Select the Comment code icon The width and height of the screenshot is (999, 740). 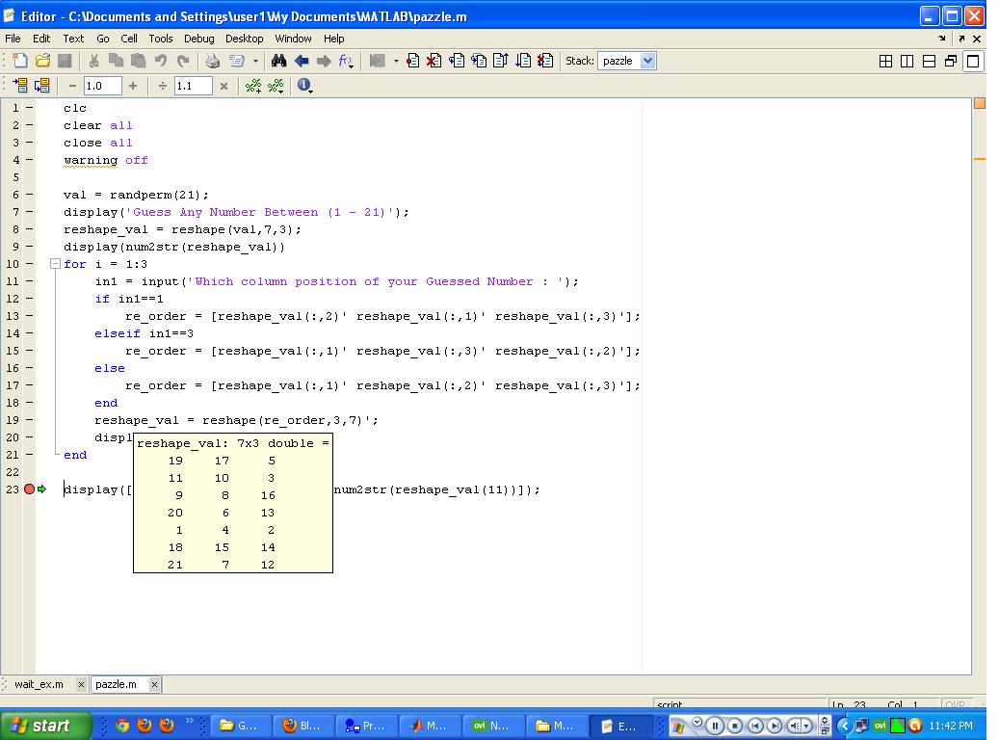(252, 86)
